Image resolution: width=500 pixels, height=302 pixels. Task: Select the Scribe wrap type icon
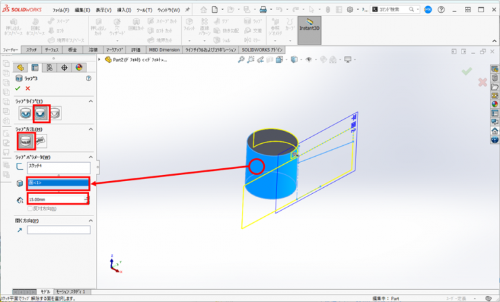coord(55,113)
